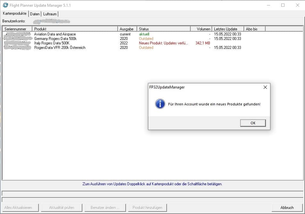305x214 pixels.
Task: Click the Aktualität prüfen button
Action: [x=62, y=208]
